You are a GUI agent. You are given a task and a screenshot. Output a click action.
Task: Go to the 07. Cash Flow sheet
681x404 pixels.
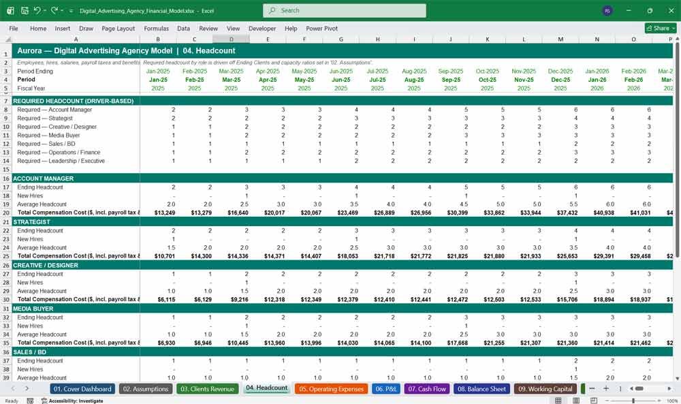point(427,389)
